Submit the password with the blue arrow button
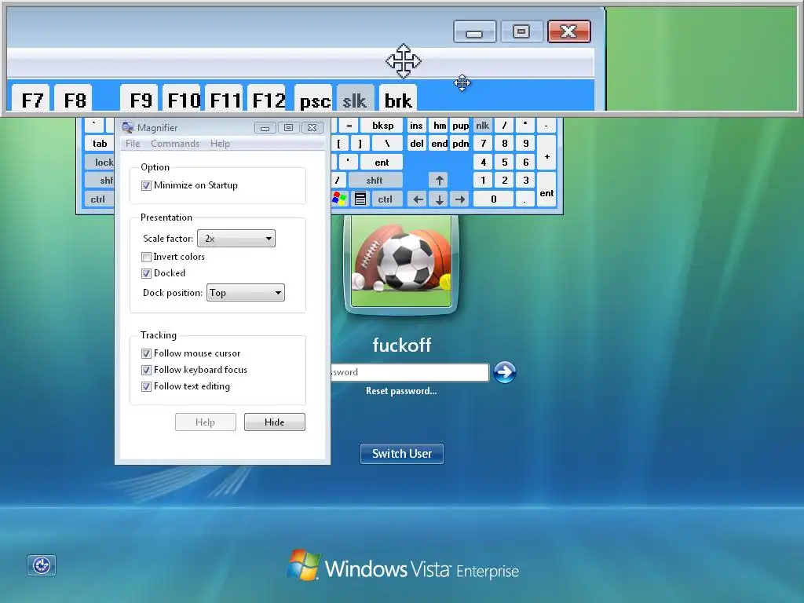The image size is (804, 603). coord(505,372)
